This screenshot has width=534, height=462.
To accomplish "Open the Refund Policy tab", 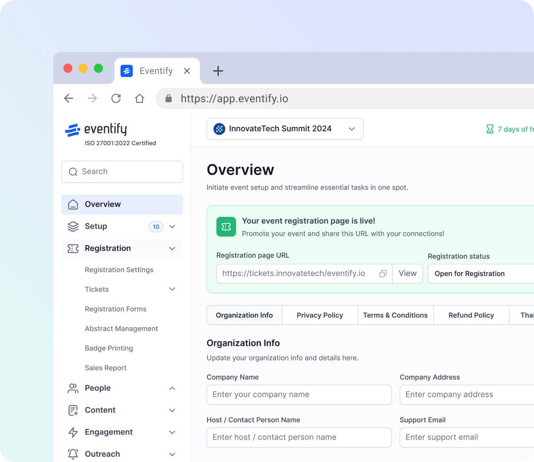I will (x=471, y=315).
